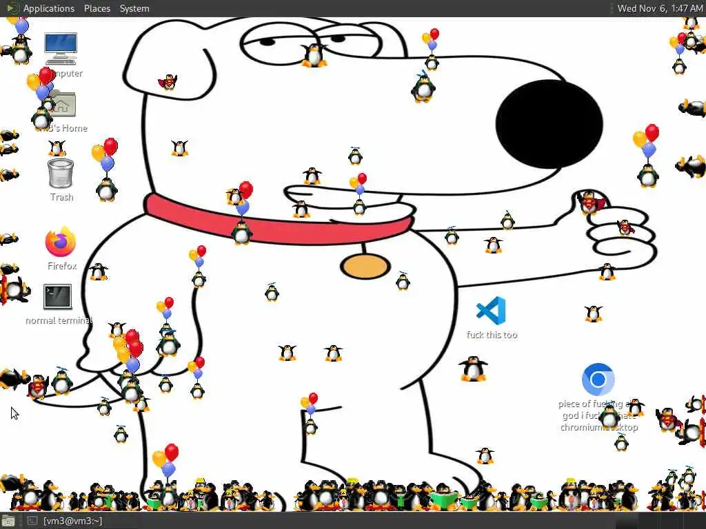Image resolution: width=706 pixels, height=529 pixels.
Task: Click the 'fuck this too' label text
Action: coord(492,335)
